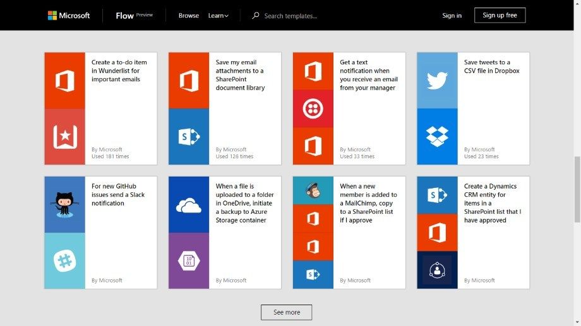Open the Browse menu item

(x=188, y=16)
